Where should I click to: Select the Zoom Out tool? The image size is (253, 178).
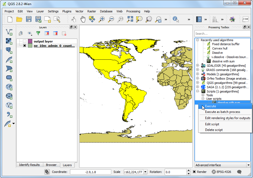(111, 19)
